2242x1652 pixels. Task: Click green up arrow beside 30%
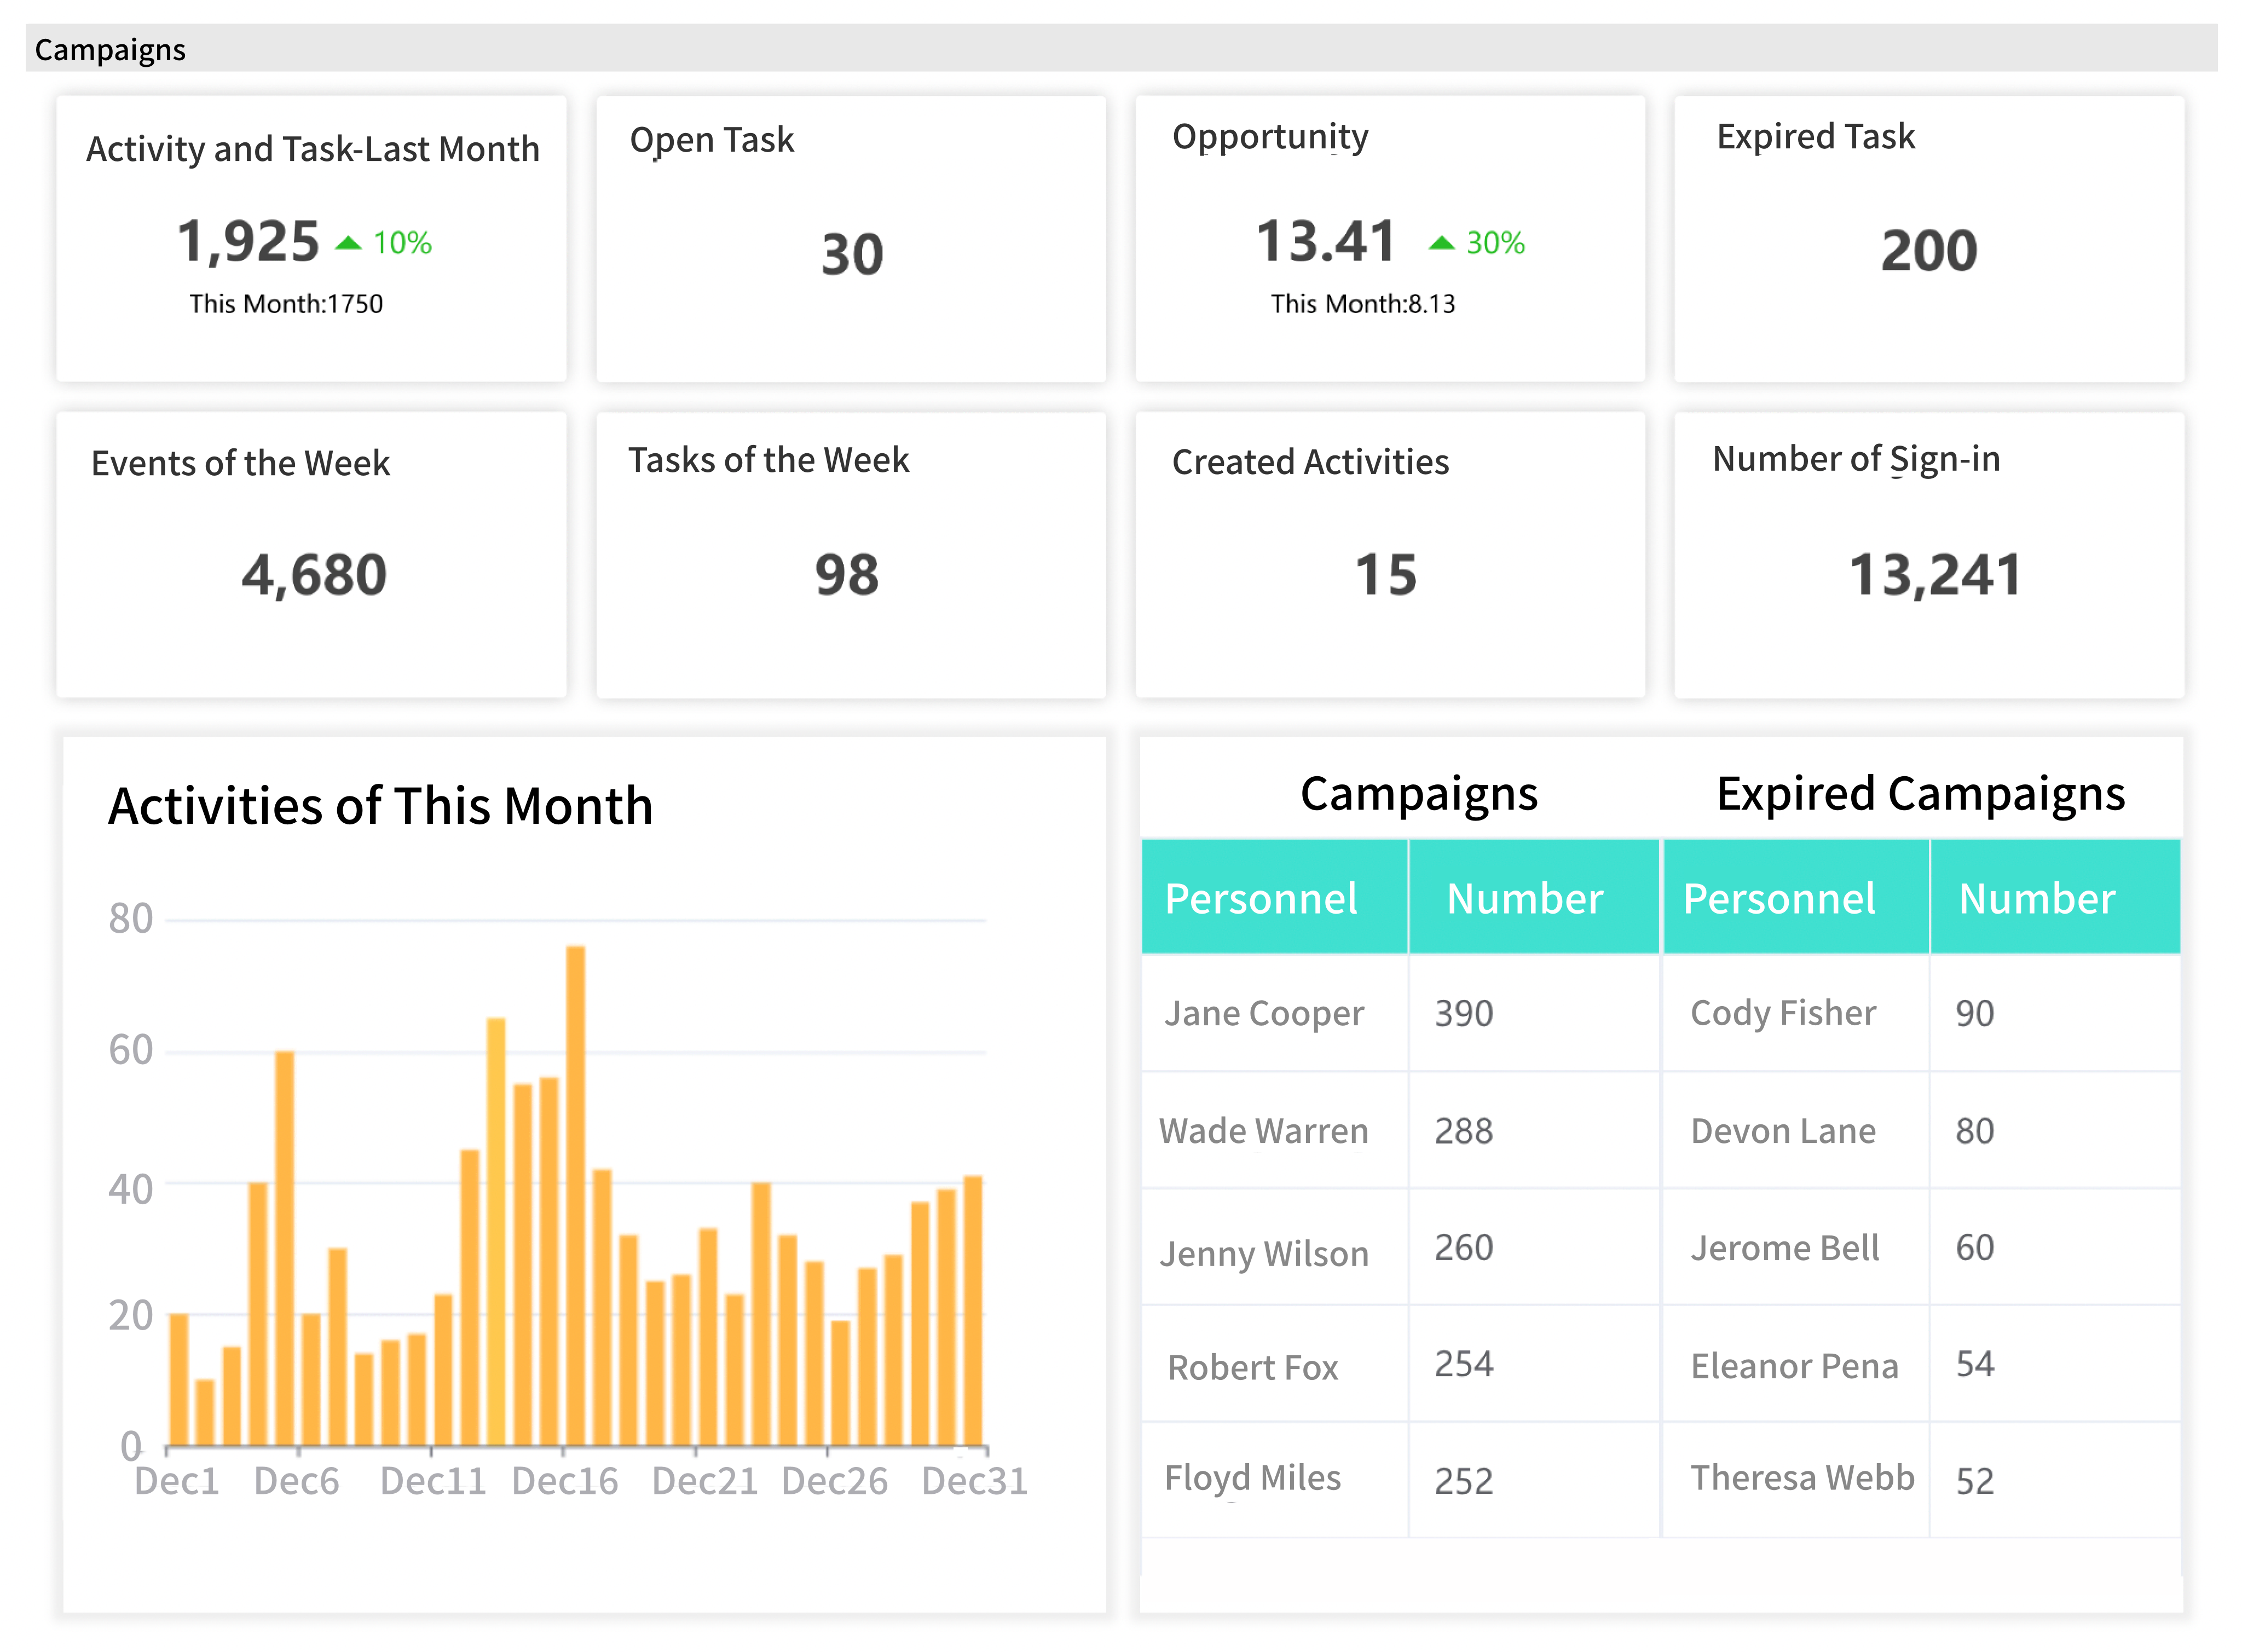coord(1441,242)
